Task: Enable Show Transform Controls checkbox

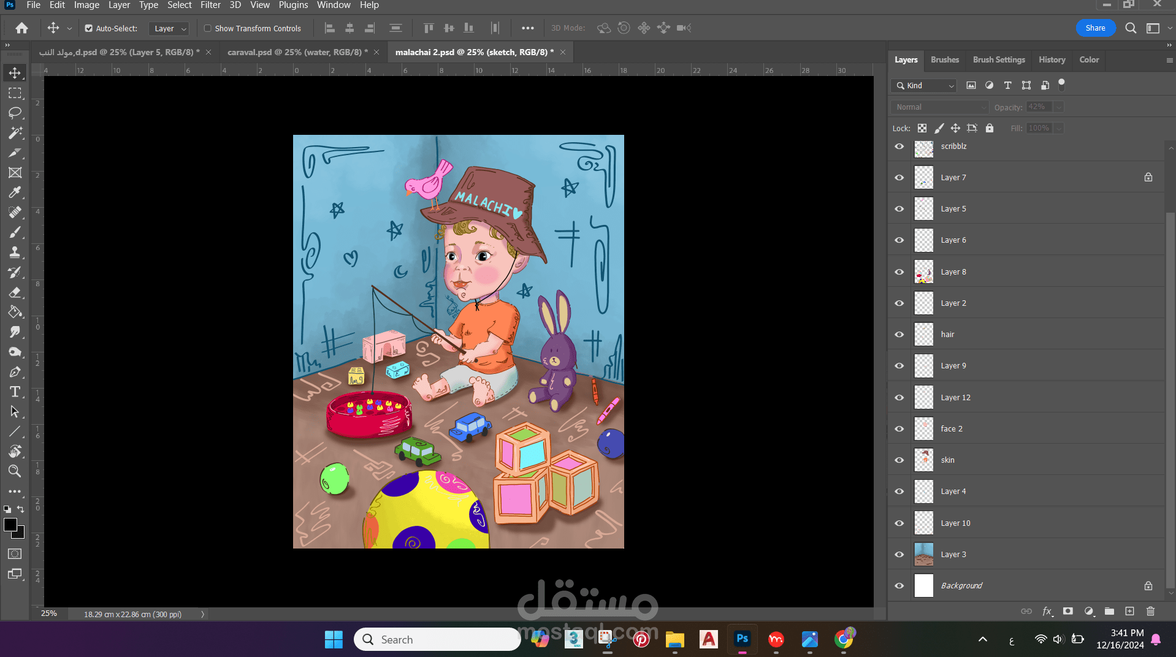Action: [208, 28]
